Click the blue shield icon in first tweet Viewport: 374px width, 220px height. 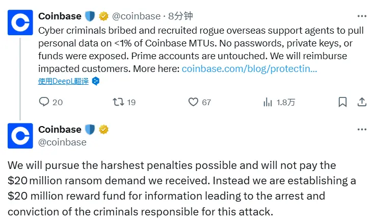pos(90,16)
